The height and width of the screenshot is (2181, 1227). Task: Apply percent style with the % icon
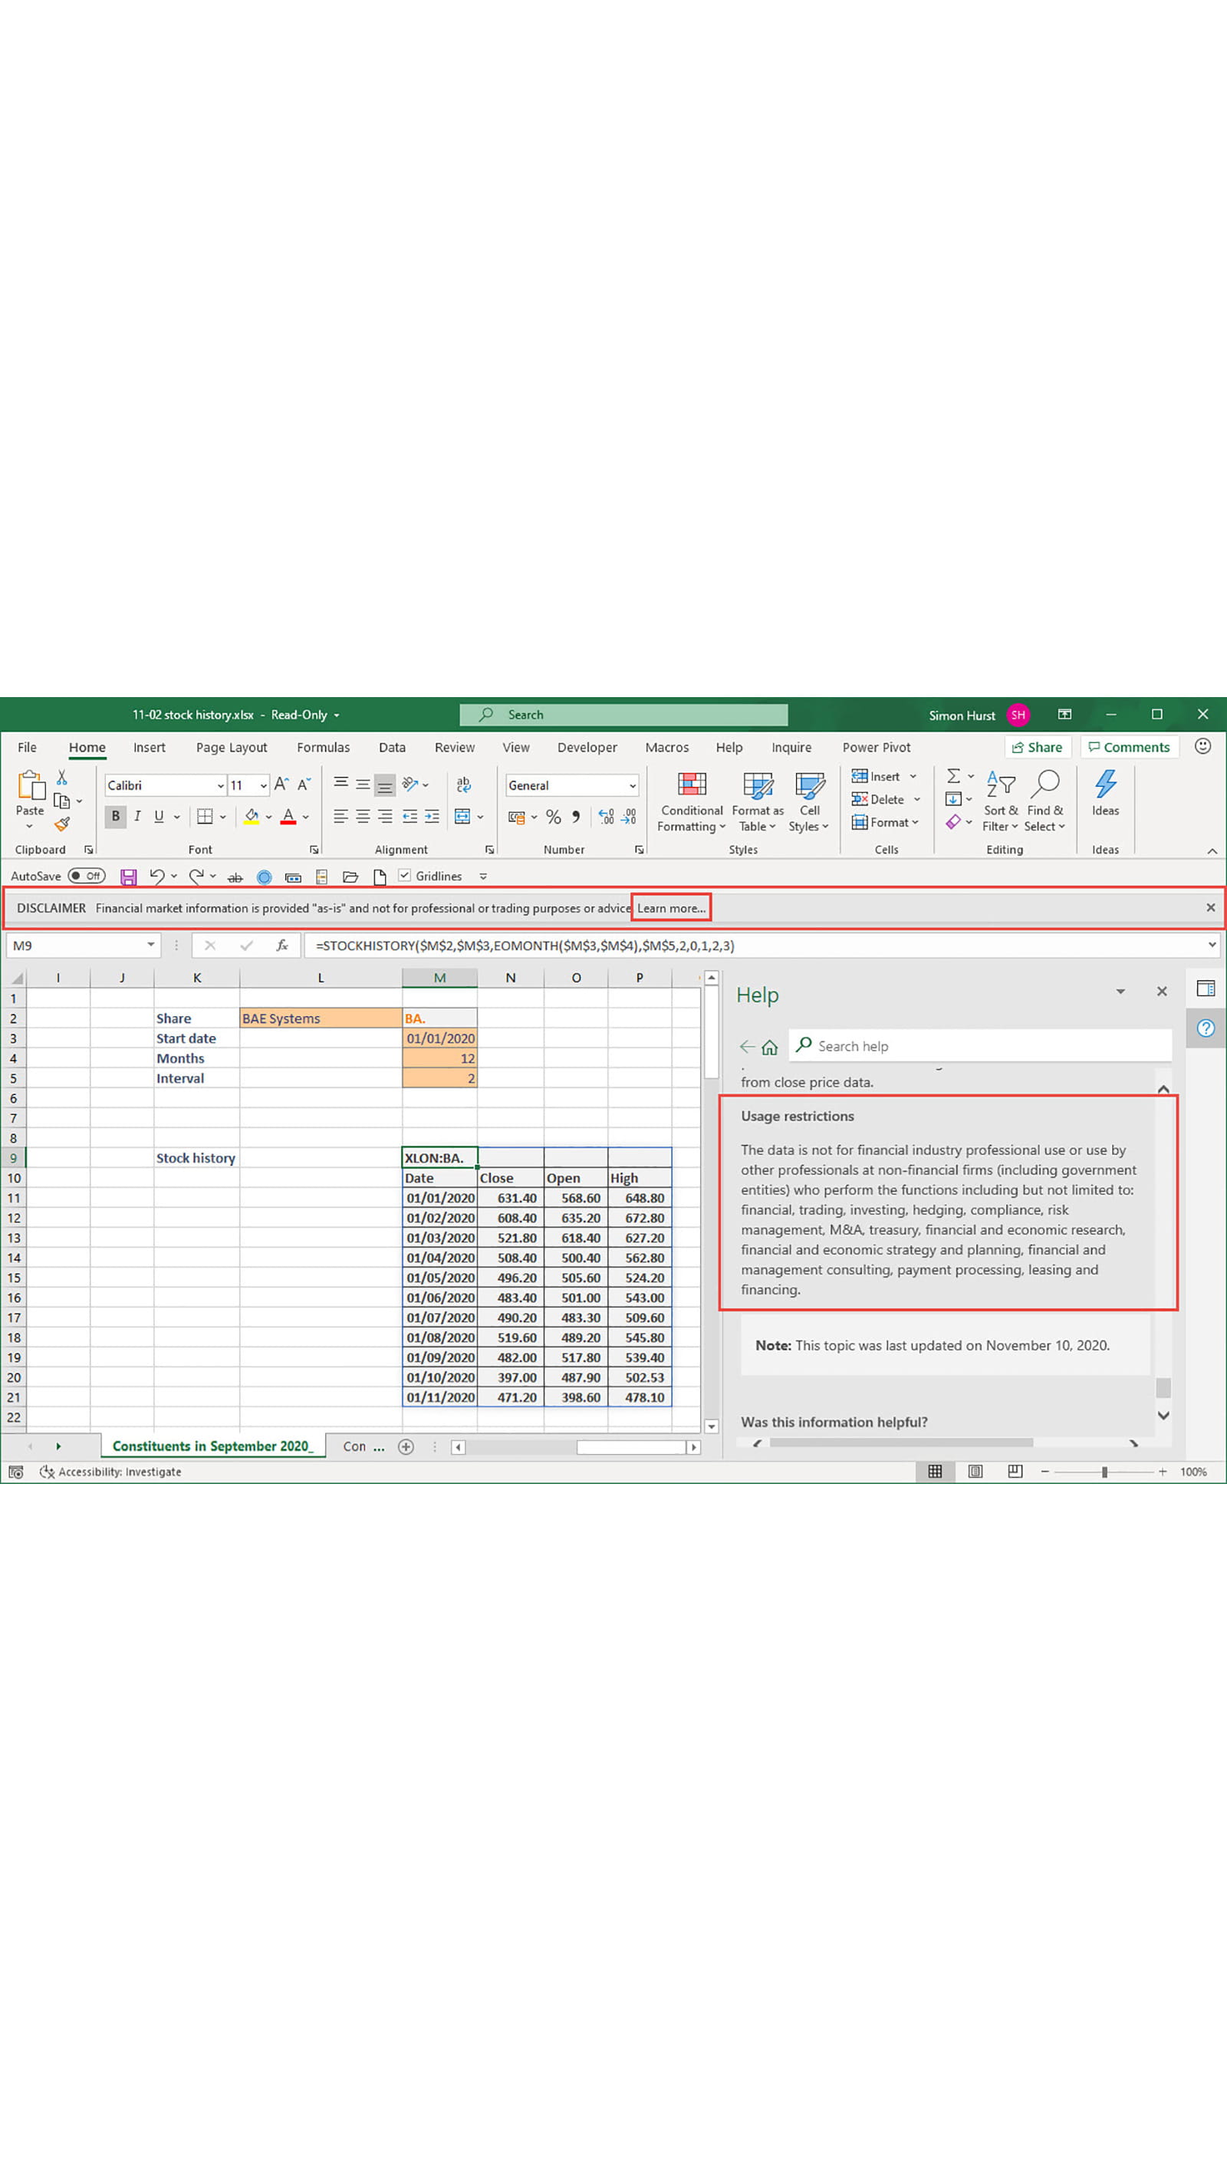tap(553, 817)
